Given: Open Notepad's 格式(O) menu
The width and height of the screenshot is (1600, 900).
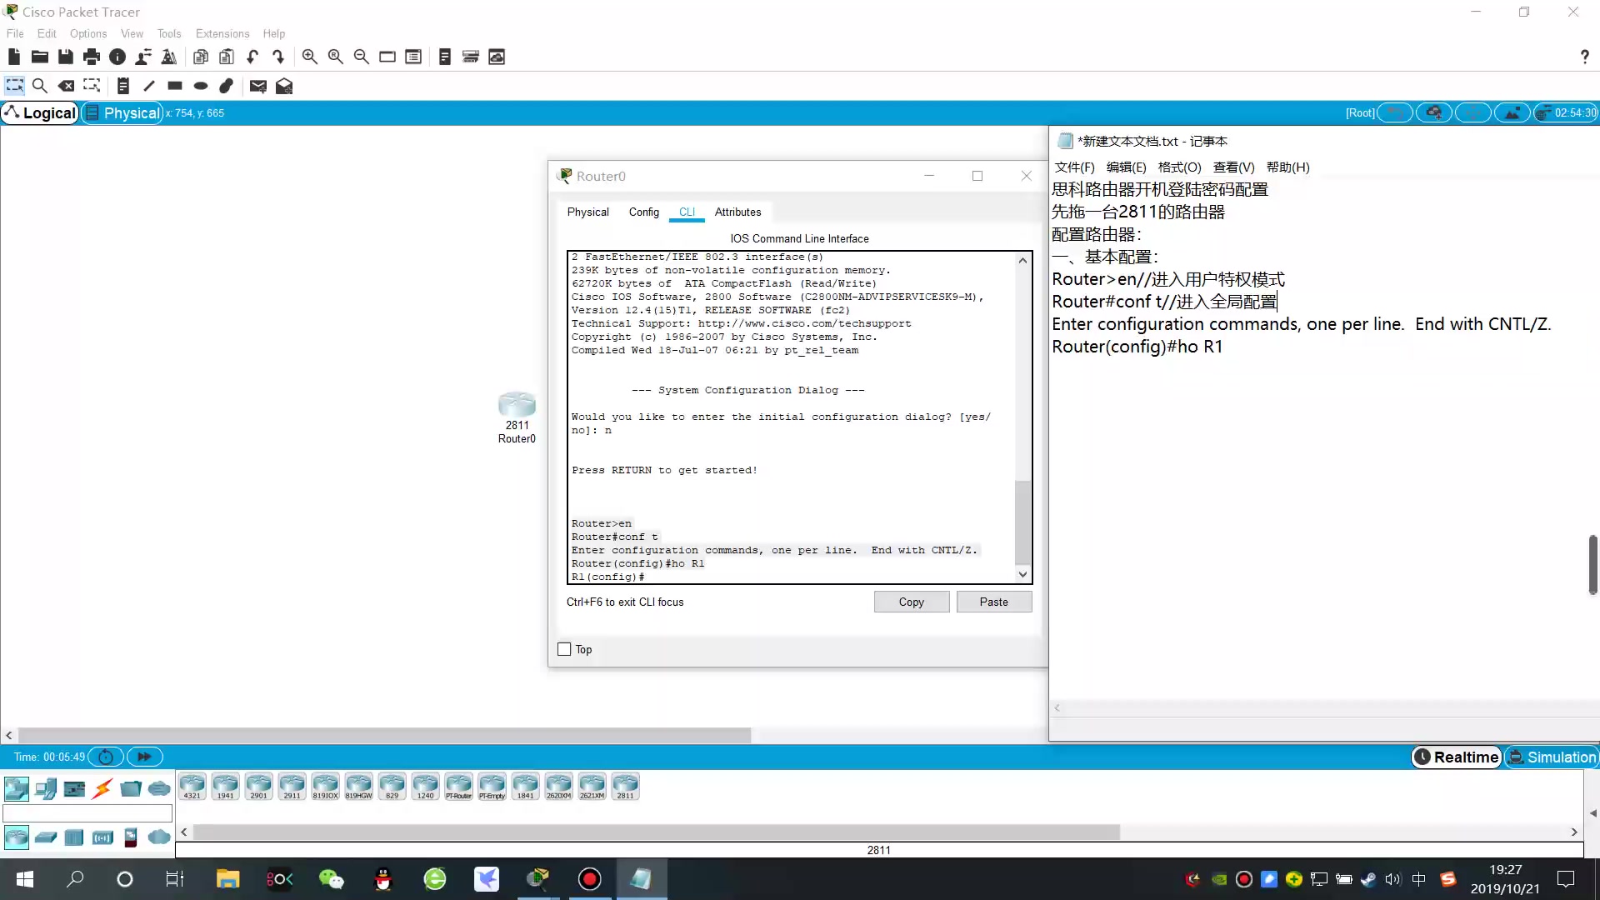Looking at the screenshot, I should pyautogui.click(x=1180, y=167).
